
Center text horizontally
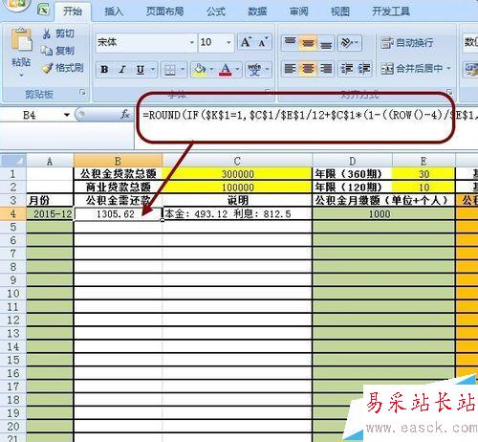308,69
